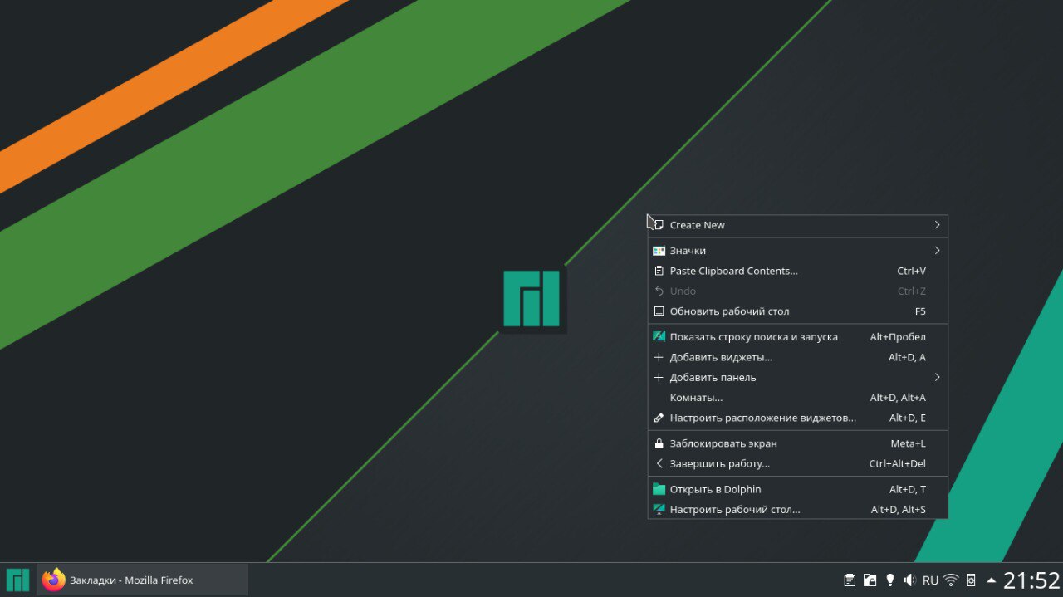Choose Комнаты... menu entry
This screenshot has height=597, width=1063.
pos(797,398)
